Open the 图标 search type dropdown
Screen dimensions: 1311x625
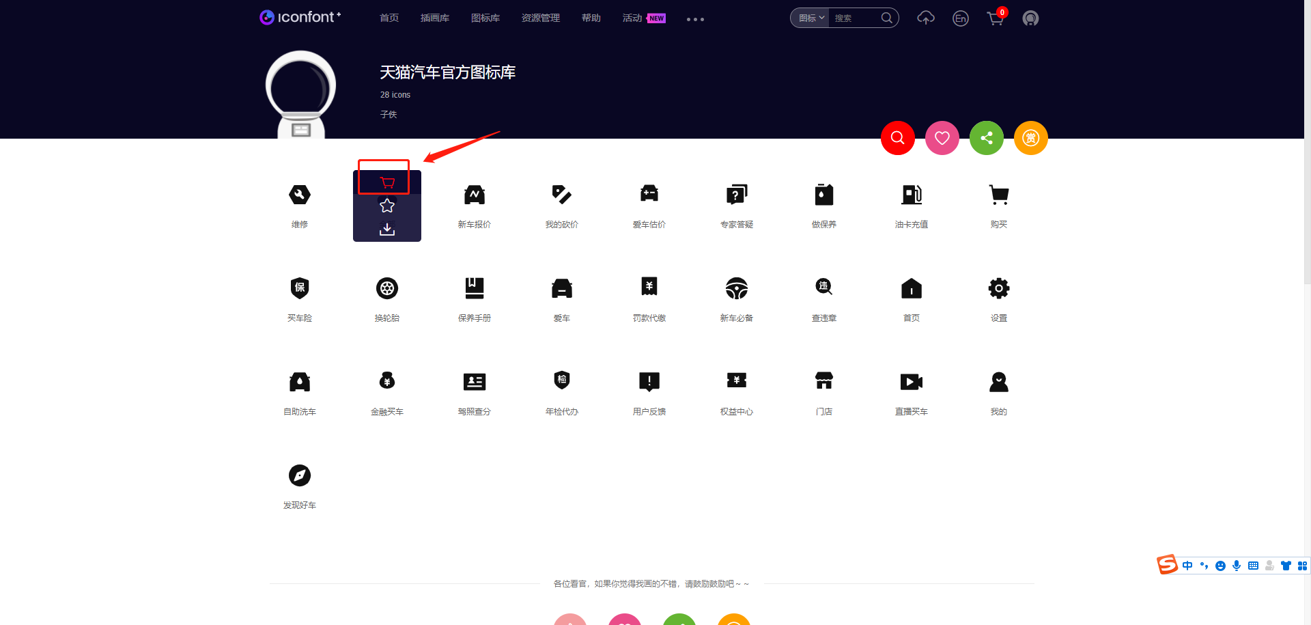(x=812, y=18)
